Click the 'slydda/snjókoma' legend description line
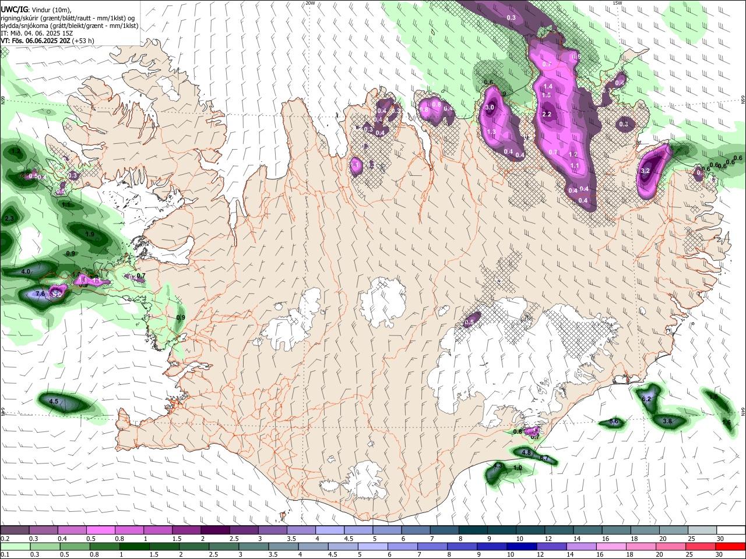Viewport: 746px width, 559px height. coord(69,26)
